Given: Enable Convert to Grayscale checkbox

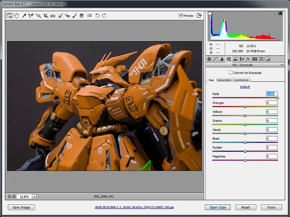Looking at the screenshot, I should [x=231, y=72].
